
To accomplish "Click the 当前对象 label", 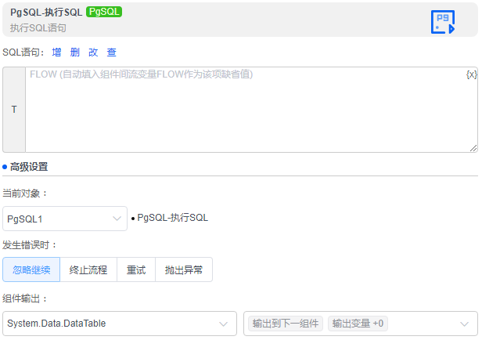I will [25, 194].
